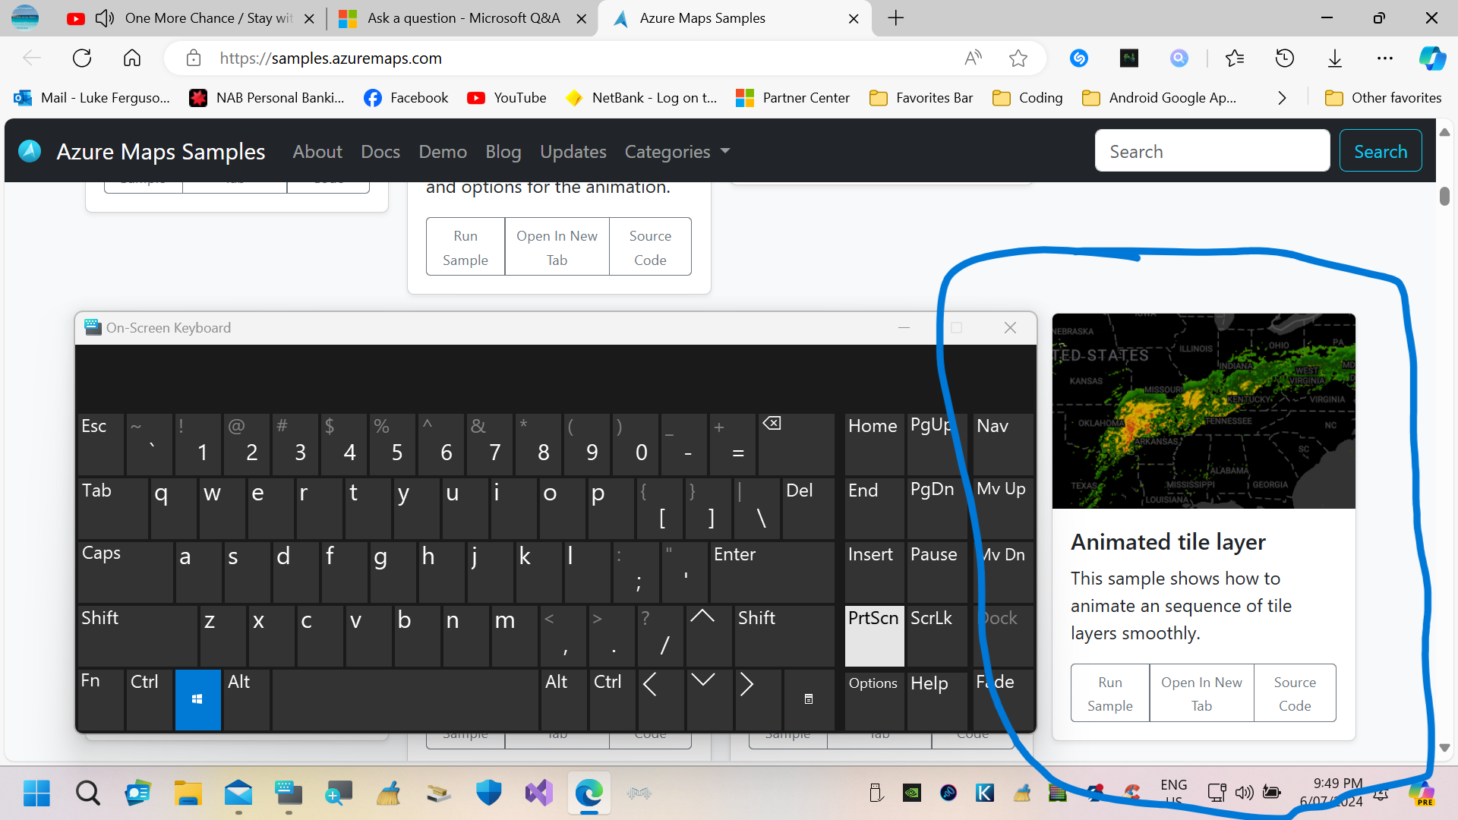Toggle the right Ctrl key
The image size is (1458, 820).
click(612, 699)
